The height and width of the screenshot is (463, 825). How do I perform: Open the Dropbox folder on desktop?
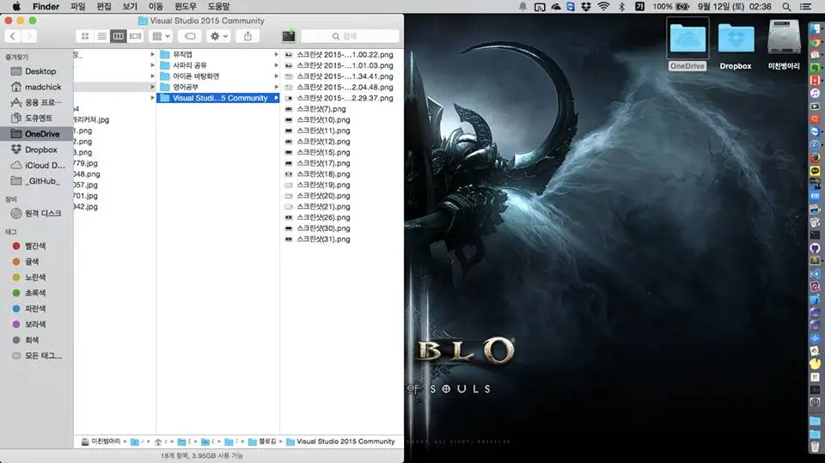[735, 46]
